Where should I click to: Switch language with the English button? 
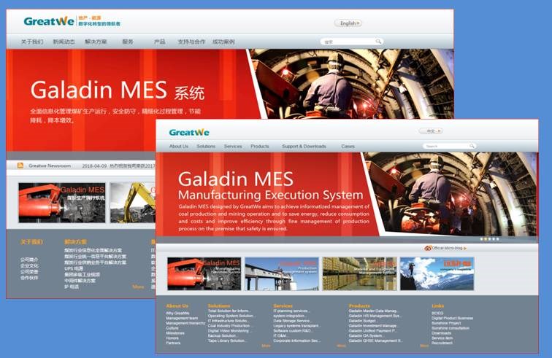(x=348, y=23)
